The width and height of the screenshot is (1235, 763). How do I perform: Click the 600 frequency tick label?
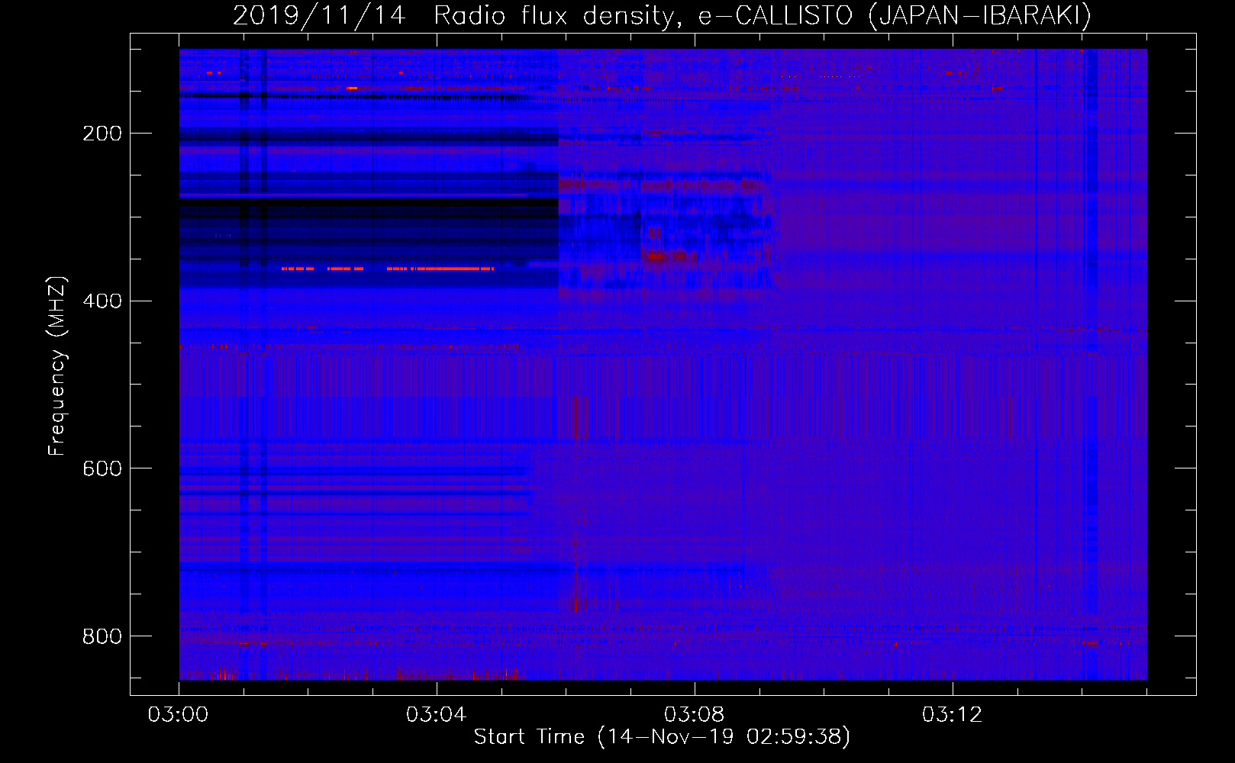(x=102, y=468)
